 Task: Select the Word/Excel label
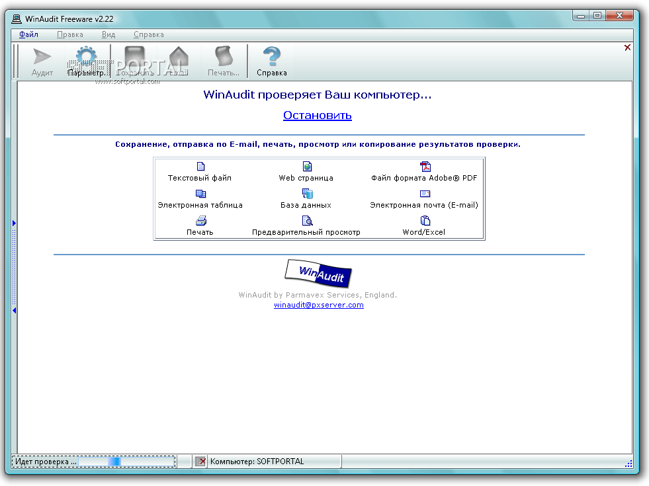[424, 232]
